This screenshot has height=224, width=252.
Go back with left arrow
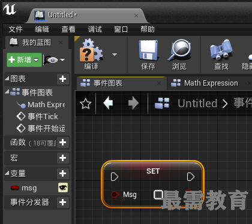[x=108, y=103]
